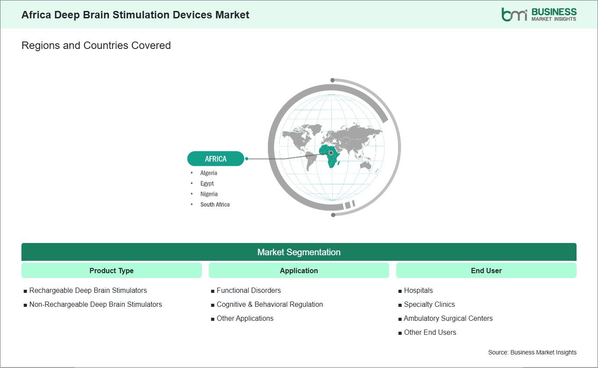The height and width of the screenshot is (368, 598).
Task: Click Nigeria in country list
Action: pyautogui.click(x=209, y=194)
